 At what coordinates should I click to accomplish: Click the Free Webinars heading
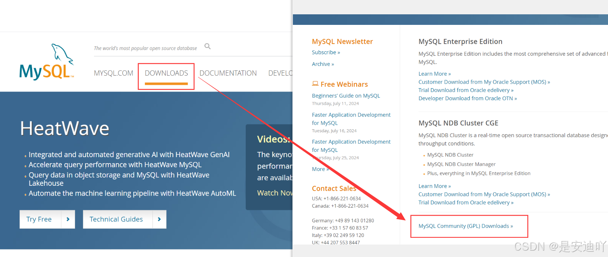[344, 84]
